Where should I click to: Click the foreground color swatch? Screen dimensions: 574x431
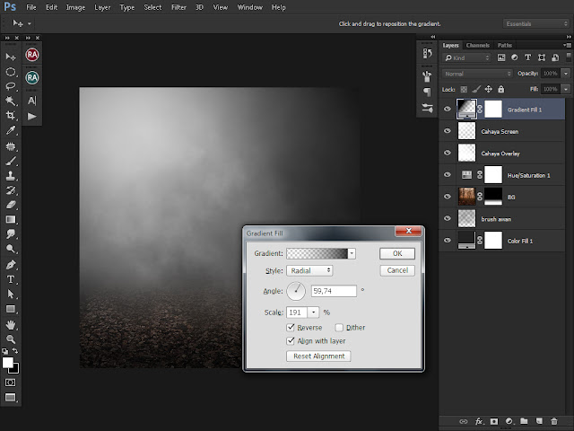pyautogui.click(x=8, y=363)
